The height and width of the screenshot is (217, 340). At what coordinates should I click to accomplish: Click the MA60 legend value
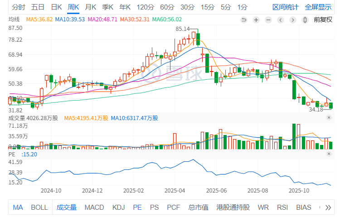point(167,19)
